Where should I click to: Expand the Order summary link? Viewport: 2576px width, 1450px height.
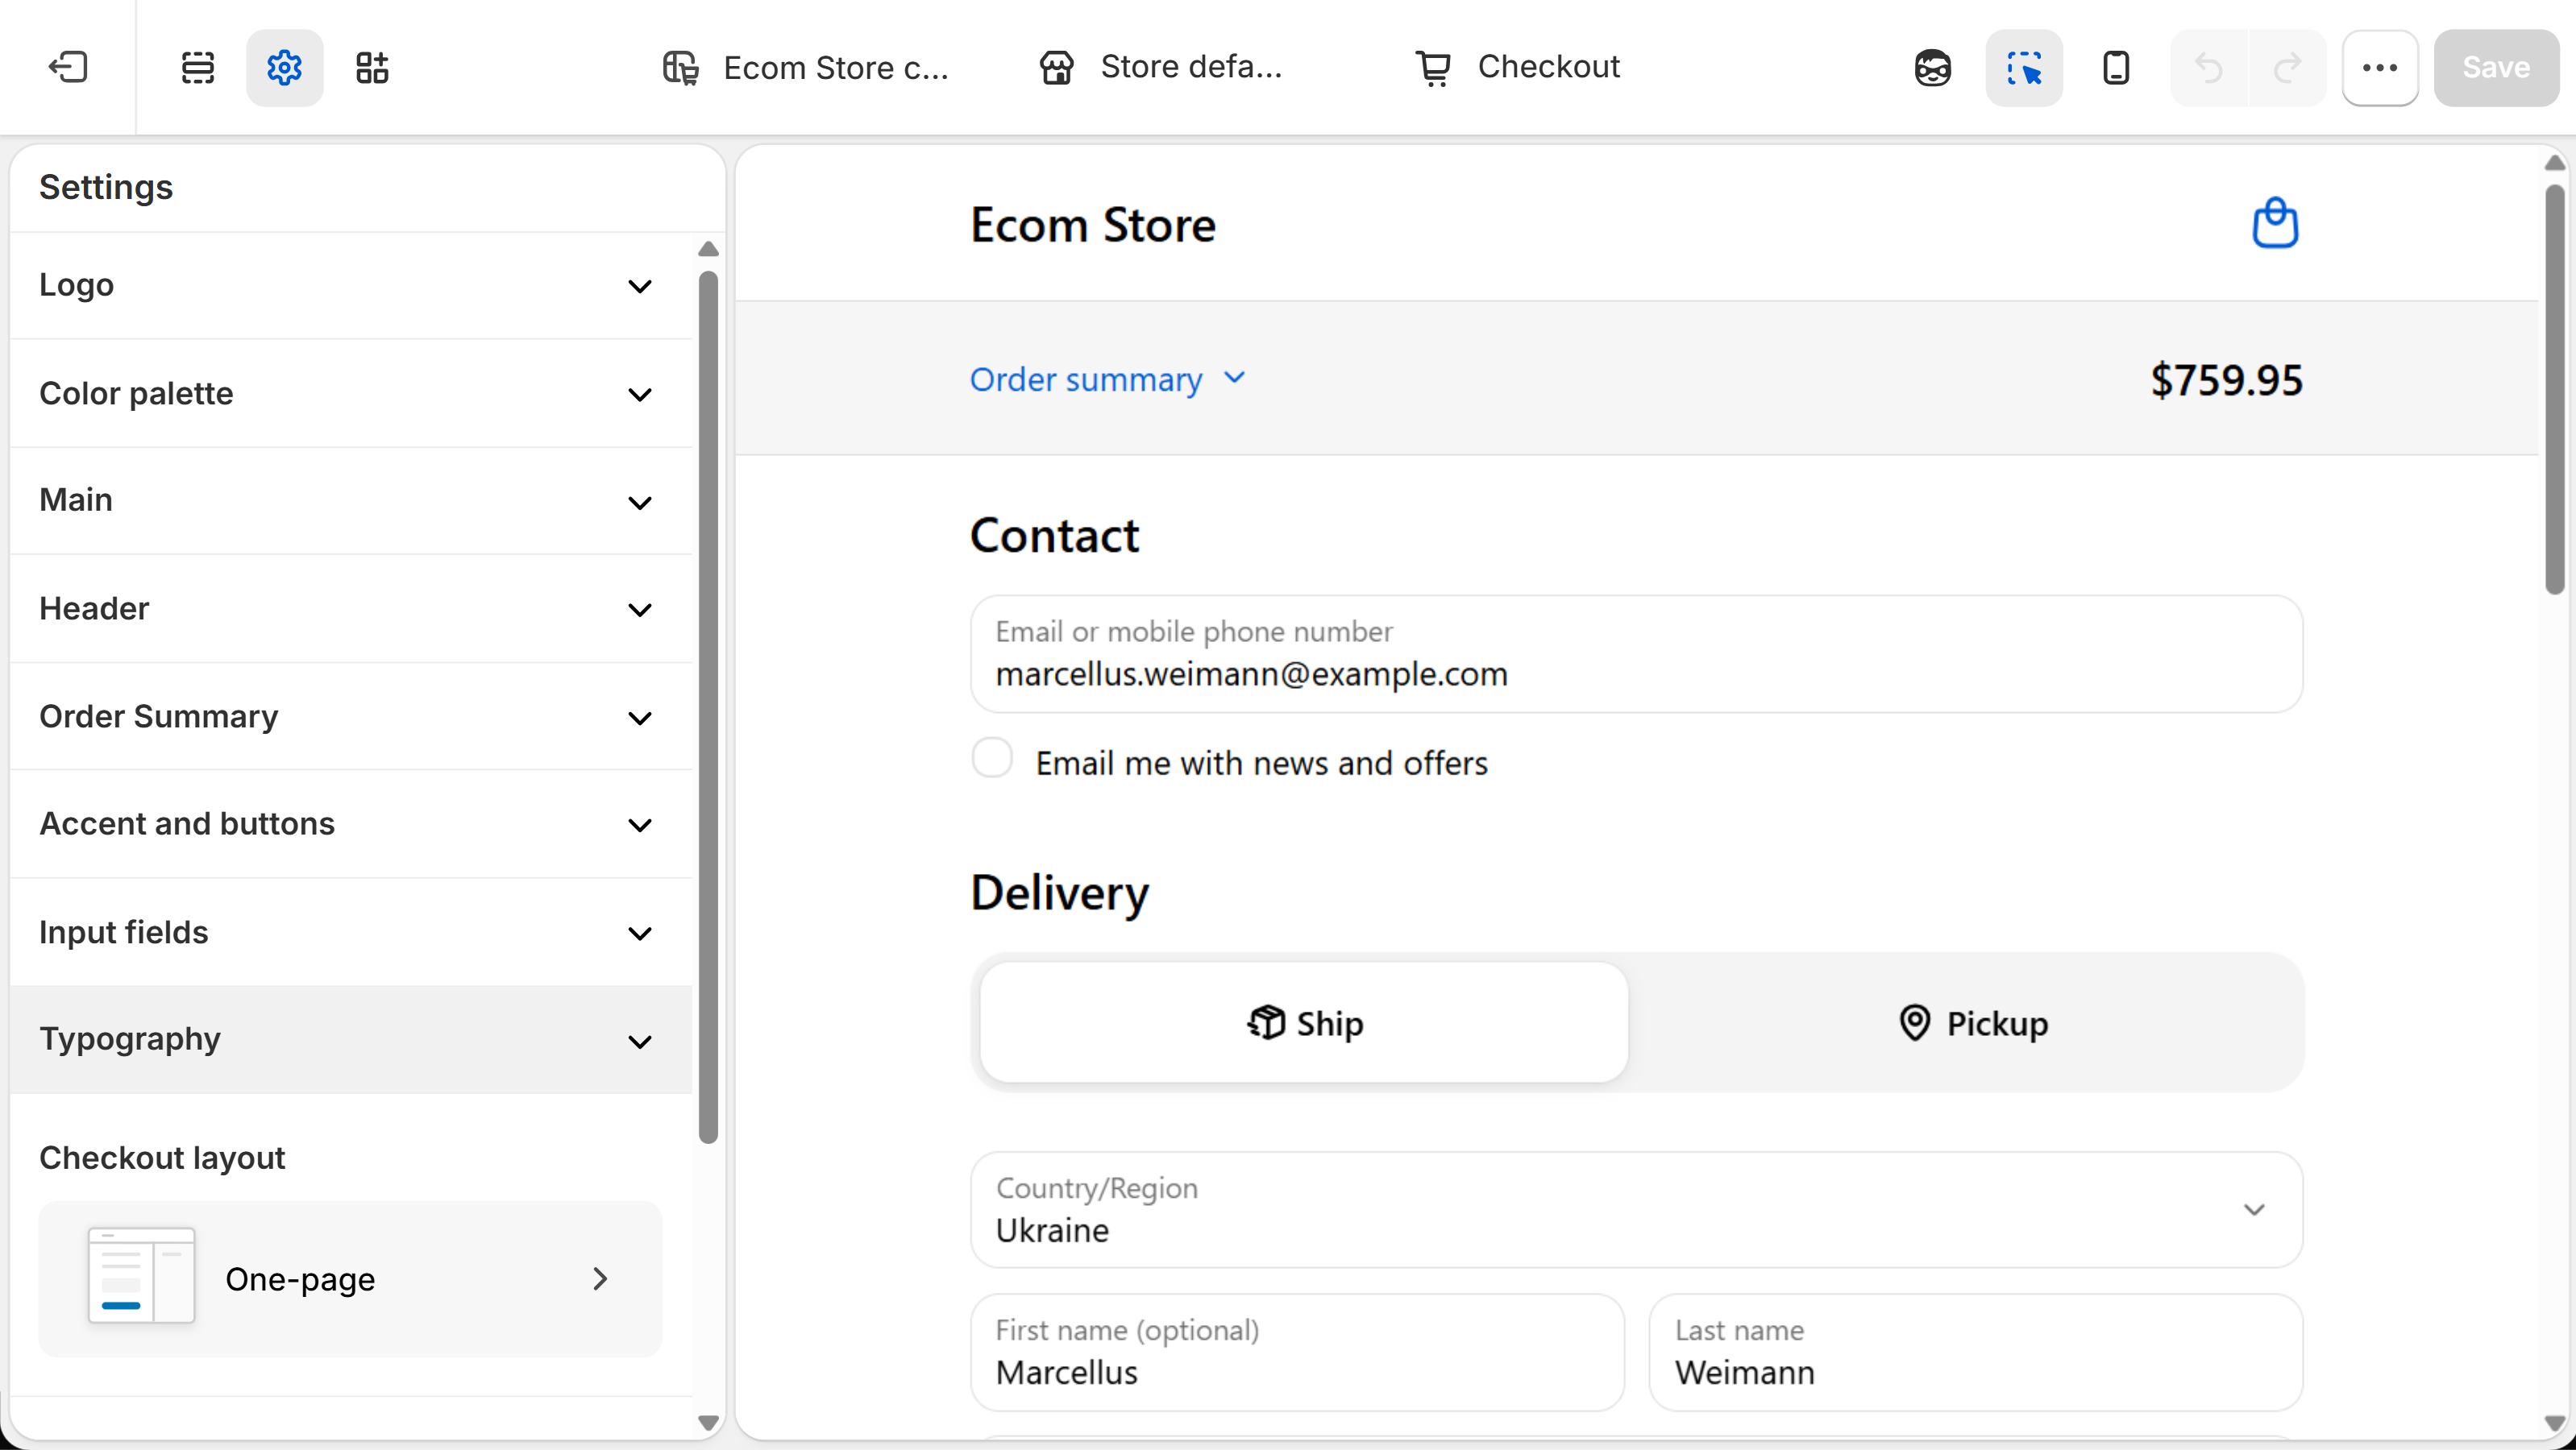pos(1108,379)
